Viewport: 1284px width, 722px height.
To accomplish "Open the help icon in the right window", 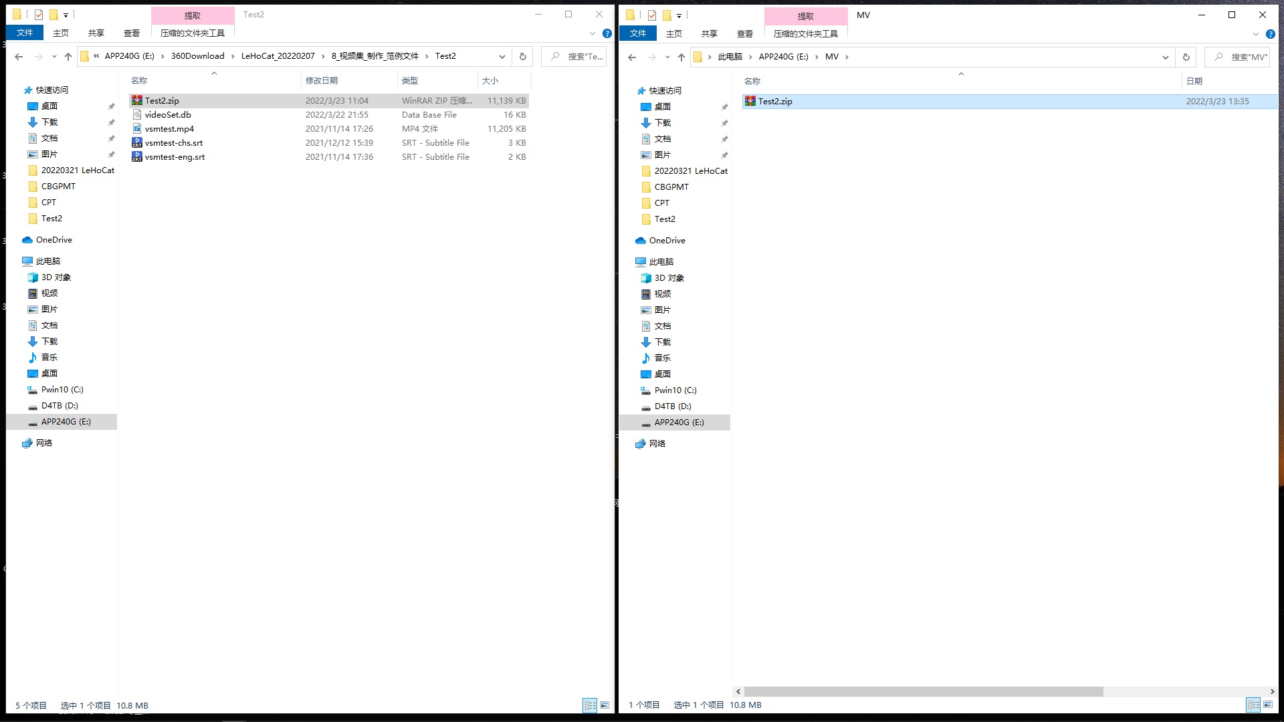I will pyautogui.click(x=1270, y=34).
